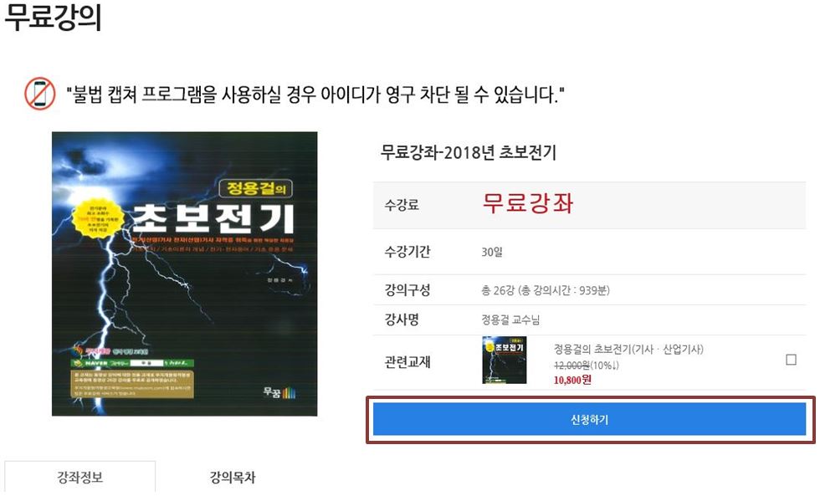Image resolution: width=820 pixels, height=496 pixels.
Task: Tick the related textbook checkbox
Action: tap(791, 360)
